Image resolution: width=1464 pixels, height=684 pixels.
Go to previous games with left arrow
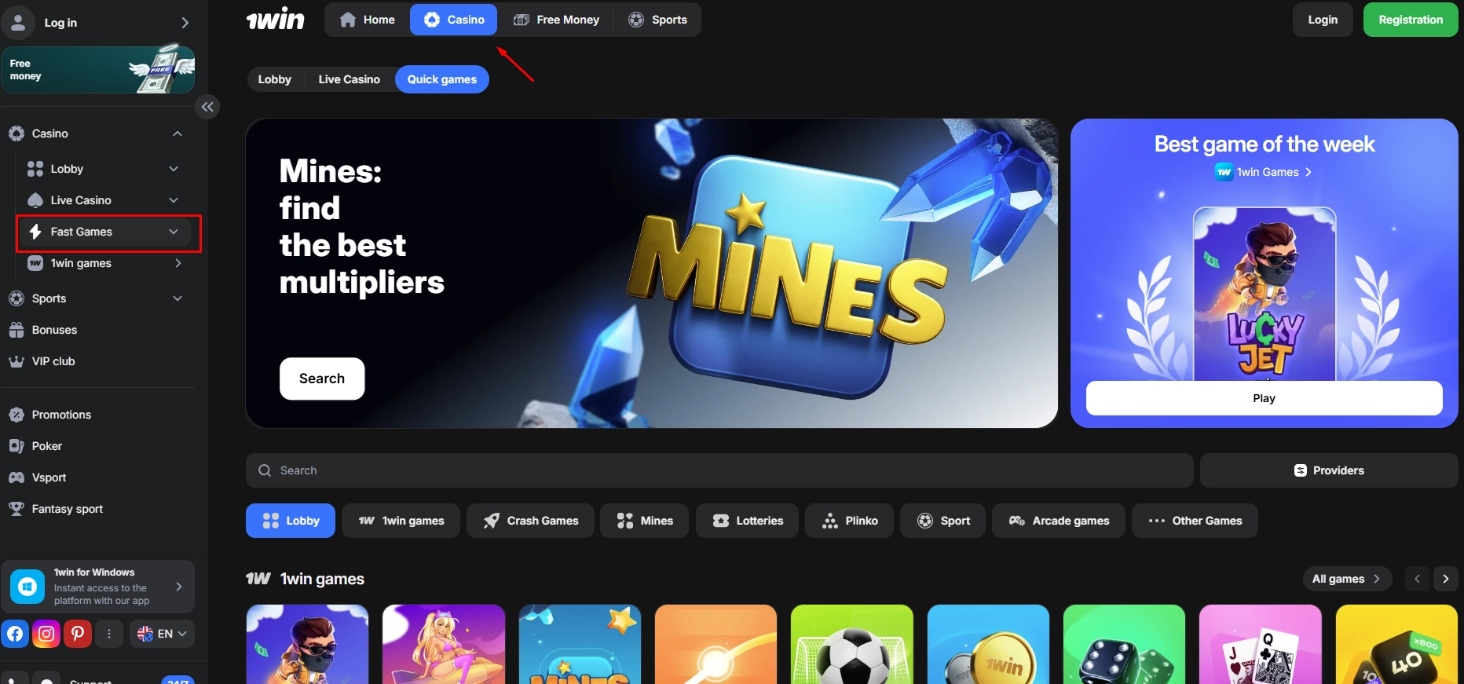point(1417,579)
